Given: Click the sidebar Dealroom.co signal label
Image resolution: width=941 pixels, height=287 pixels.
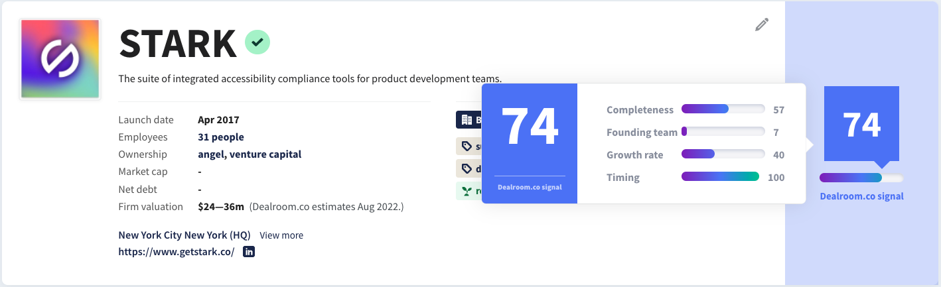Looking at the screenshot, I should click(x=861, y=196).
